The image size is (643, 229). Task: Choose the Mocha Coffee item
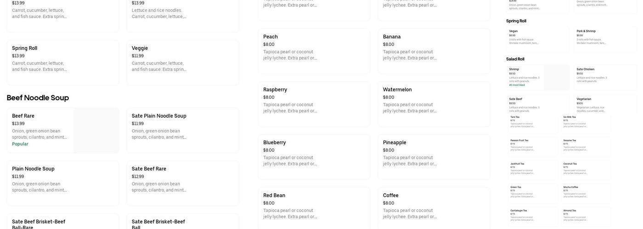587,193
